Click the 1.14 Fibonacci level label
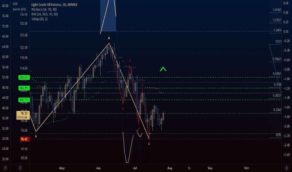This screenshot has width=292, height=172. 277,30
